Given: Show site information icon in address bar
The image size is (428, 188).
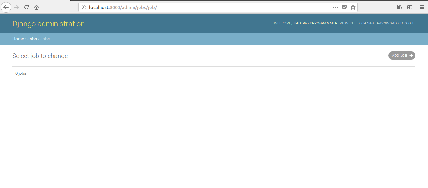Looking at the screenshot, I should coord(84,7).
